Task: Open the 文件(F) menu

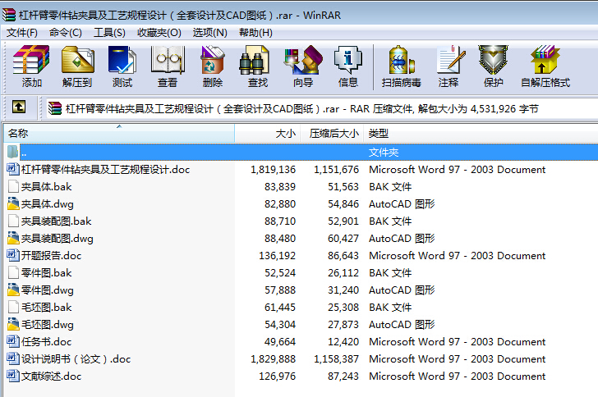Action: click(21, 33)
